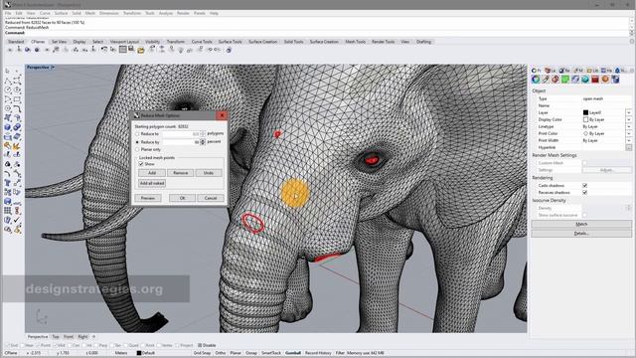Open the Display Color dropdown
The image size is (636, 358).
pyautogui.click(x=629, y=119)
